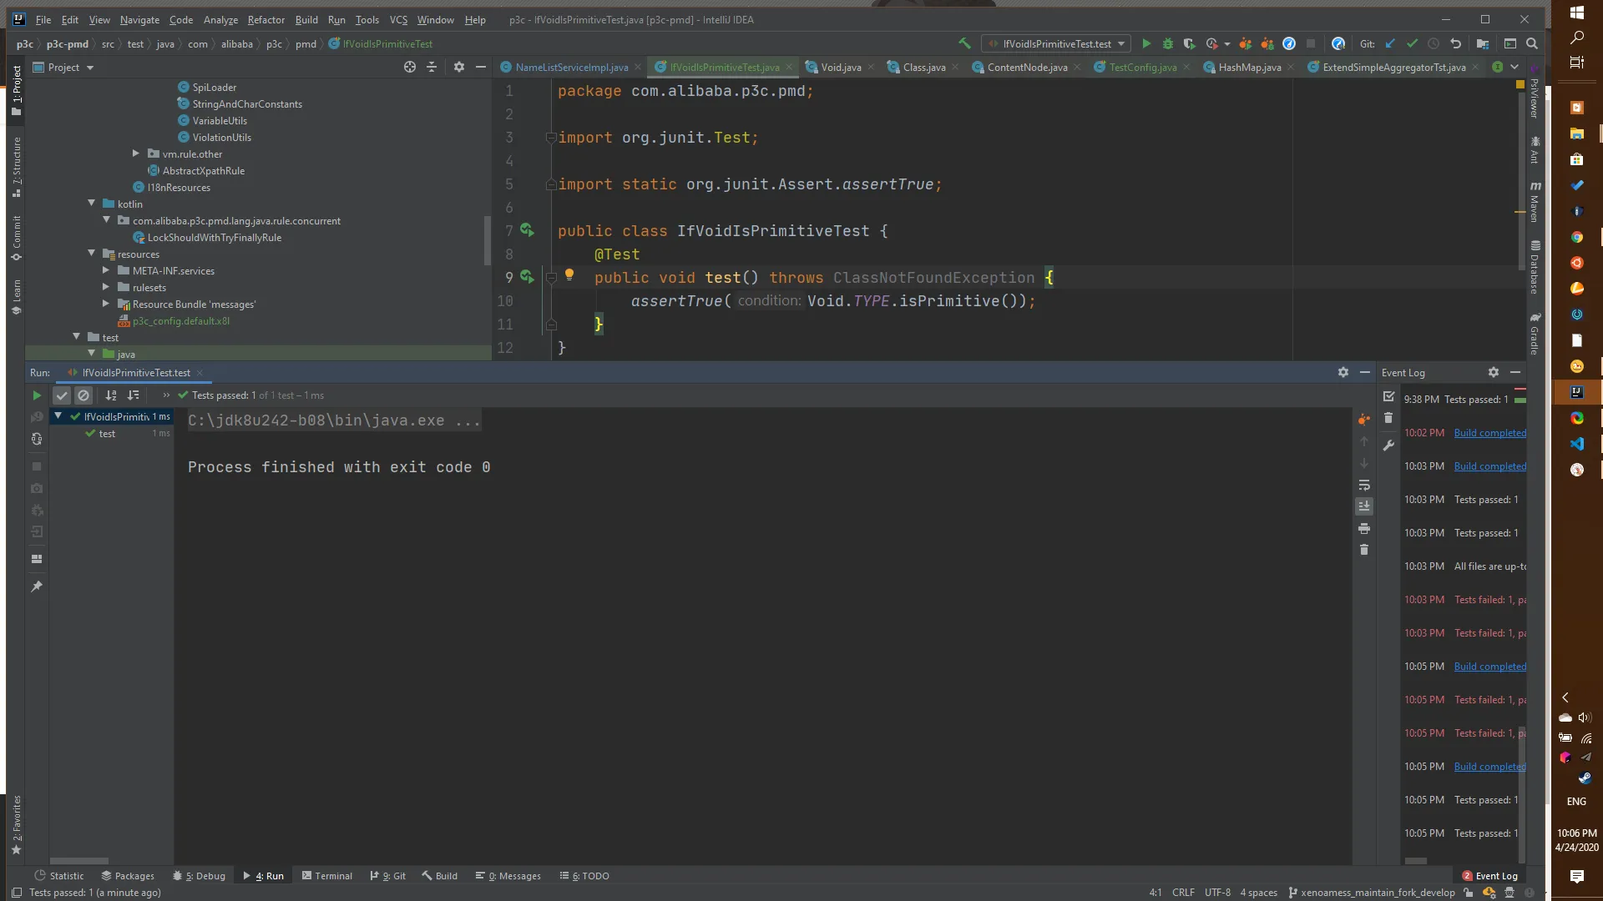
Task: Toggle soft-wrap in run console
Action: (1364, 485)
